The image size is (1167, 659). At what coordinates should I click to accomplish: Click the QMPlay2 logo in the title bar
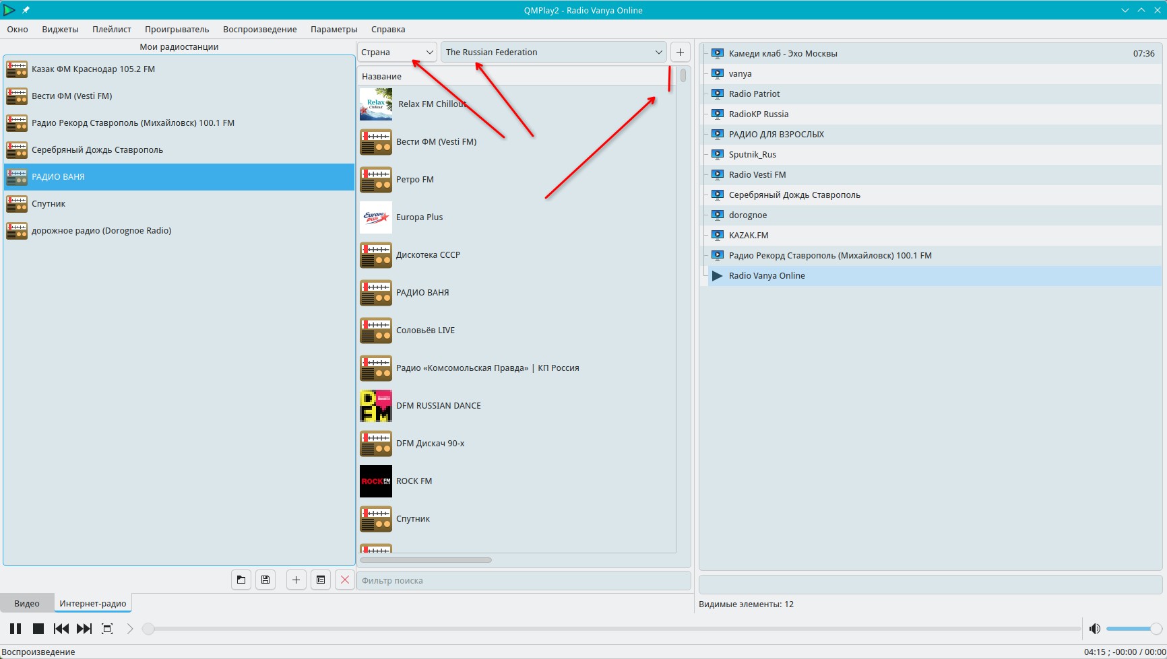[9, 10]
